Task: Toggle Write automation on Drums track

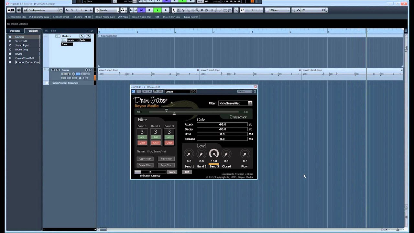Action: pyautogui.click(x=68, y=74)
